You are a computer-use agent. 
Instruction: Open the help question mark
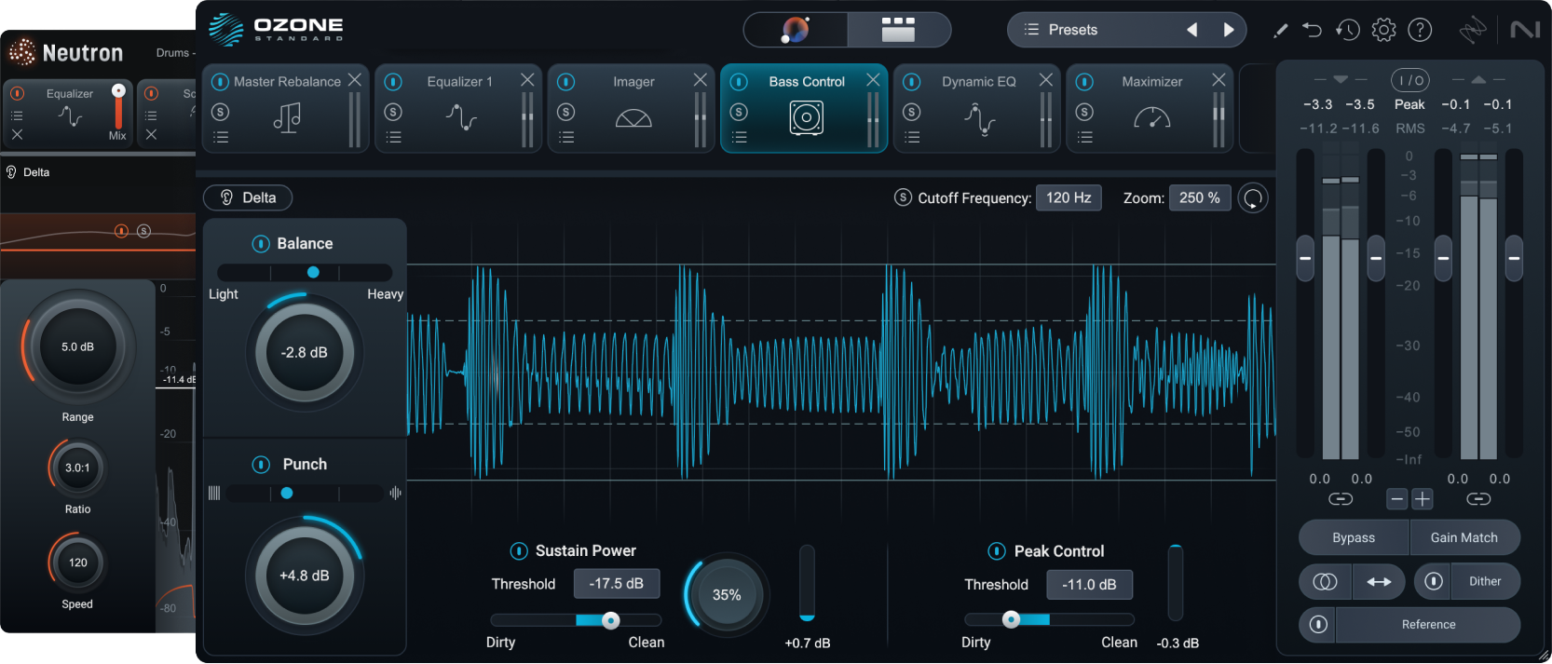[1420, 30]
